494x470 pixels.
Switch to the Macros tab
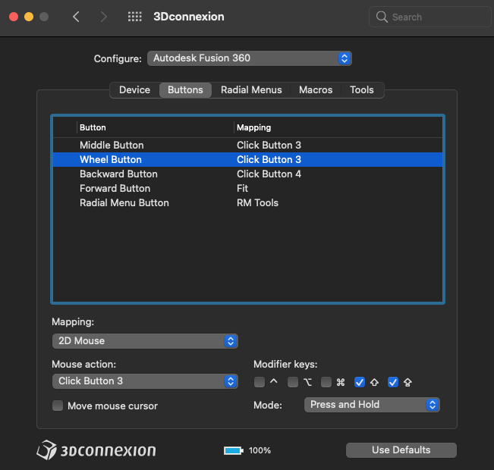(x=316, y=90)
